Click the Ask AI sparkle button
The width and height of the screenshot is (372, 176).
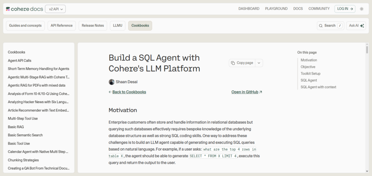point(356,25)
